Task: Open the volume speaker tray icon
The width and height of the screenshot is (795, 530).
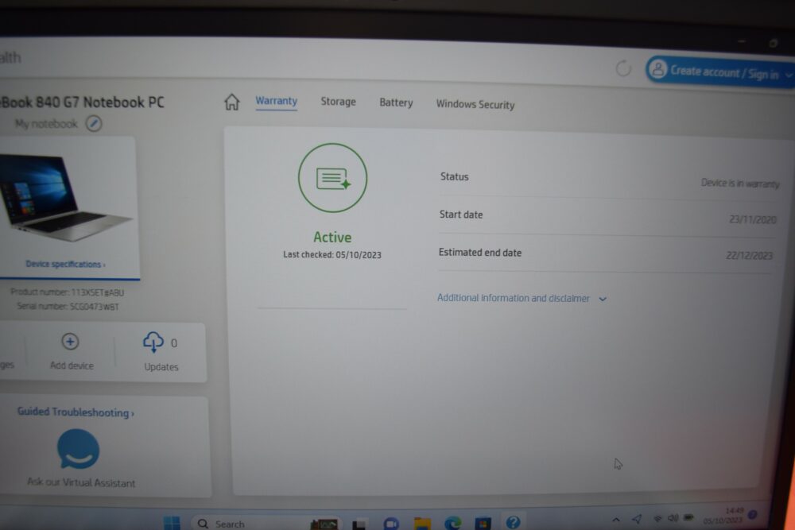Action: click(673, 518)
